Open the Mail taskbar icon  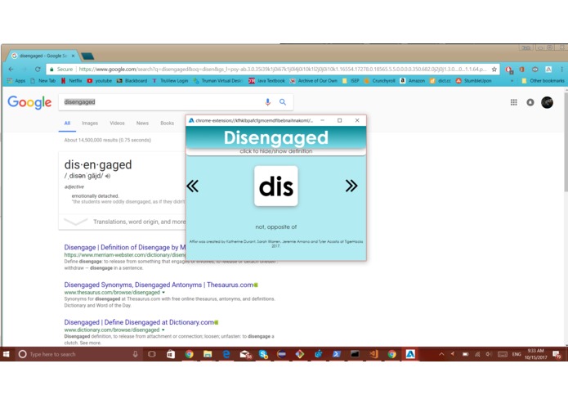pos(245,354)
